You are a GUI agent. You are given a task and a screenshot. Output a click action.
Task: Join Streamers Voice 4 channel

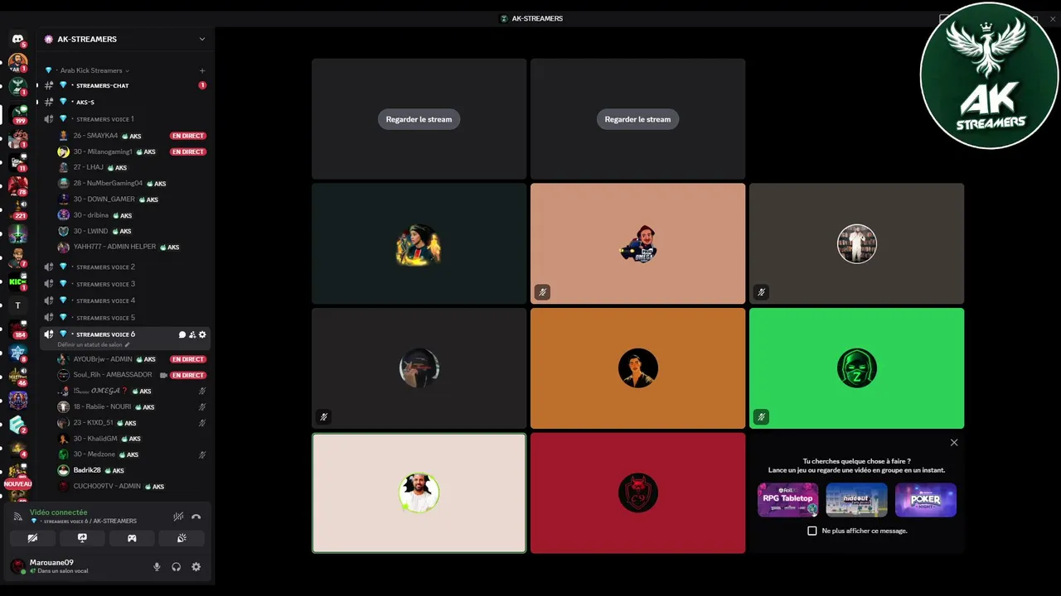(124, 300)
